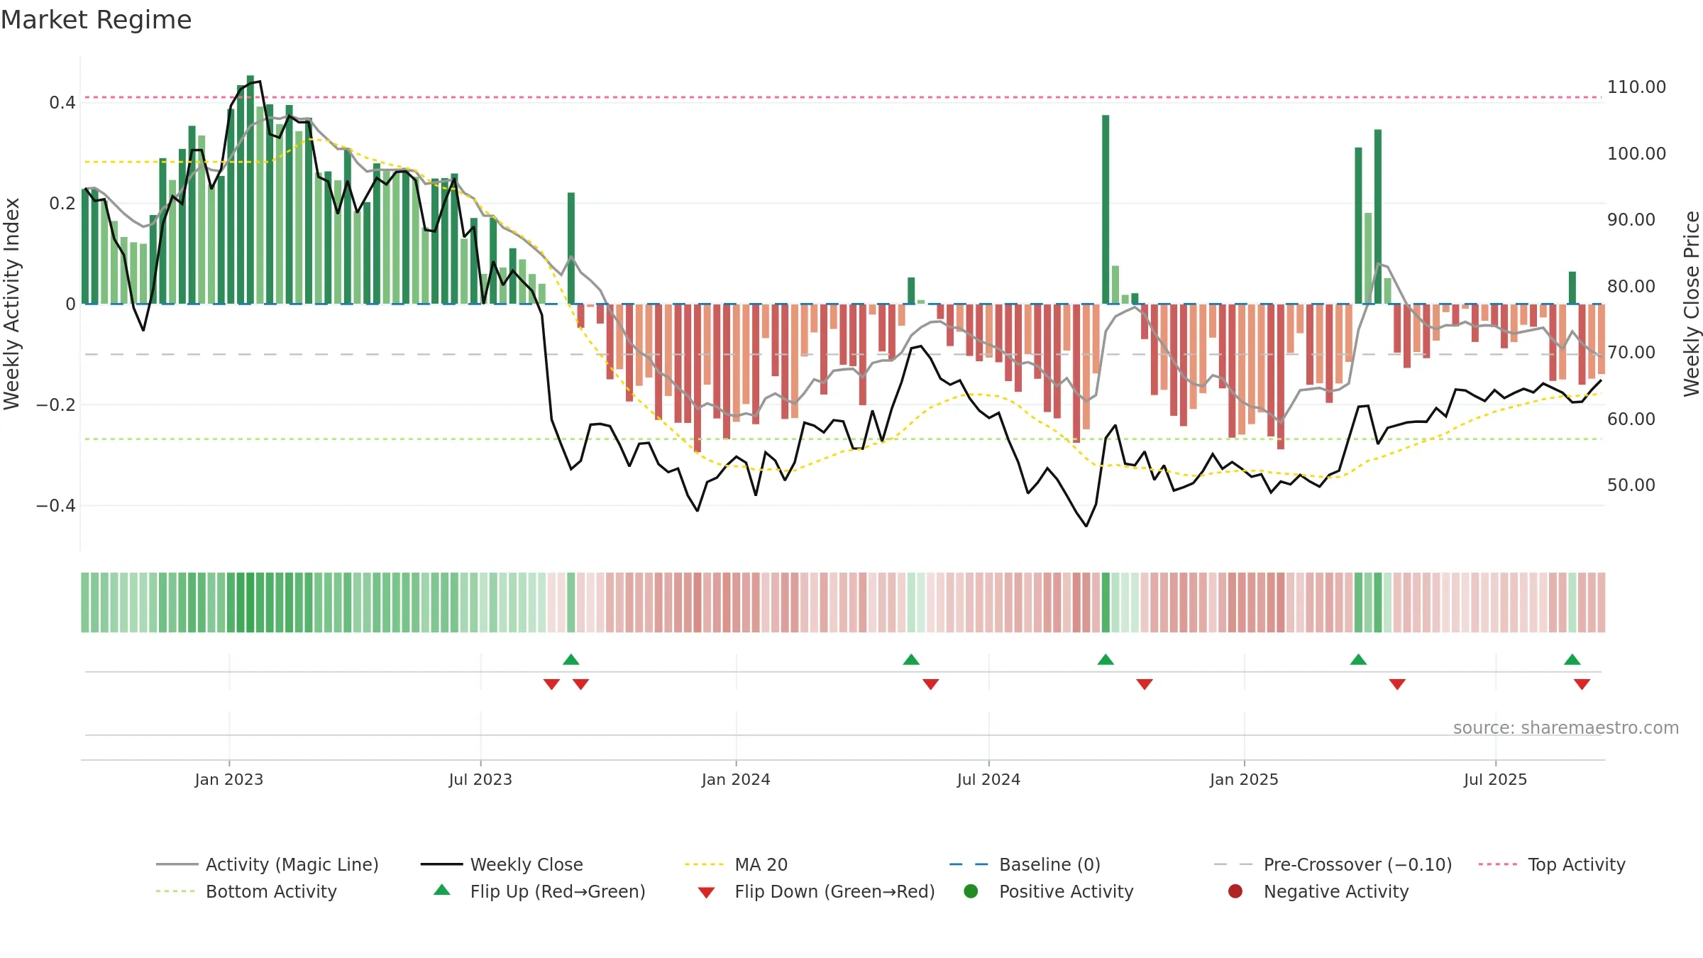
Task: Click the Market Regime chart title
Action: tap(96, 20)
